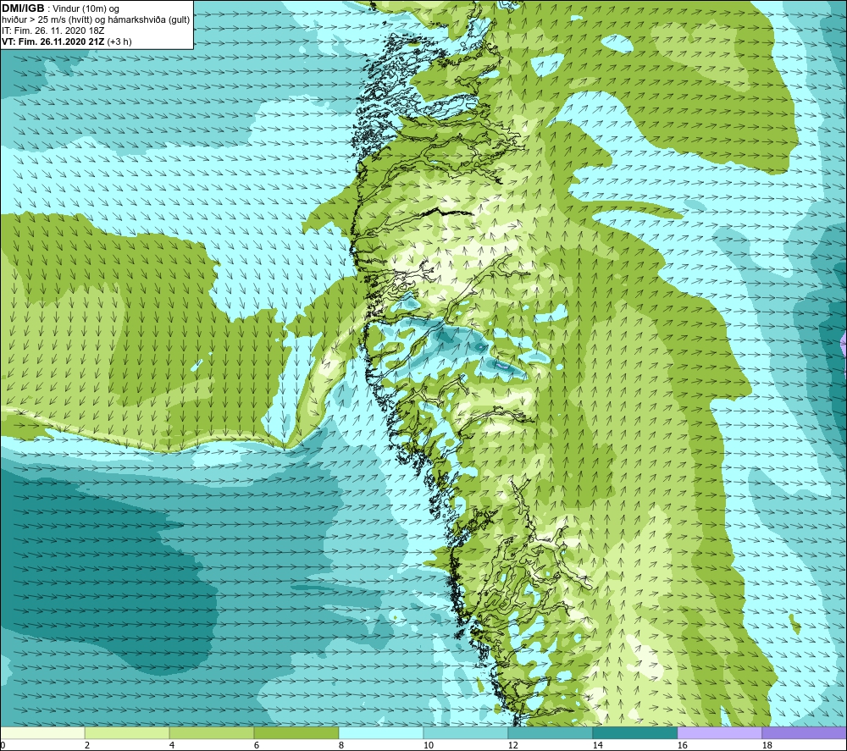
Task: Click the 4–6 m/s green color swatch
Action: coord(212,733)
